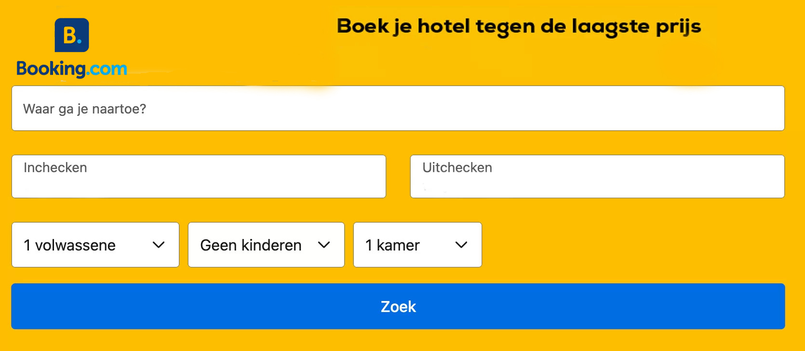Expand the '1 kamer' dropdown
Image resolution: width=805 pixels, height=351 pixels.
[x=417, y=245]
